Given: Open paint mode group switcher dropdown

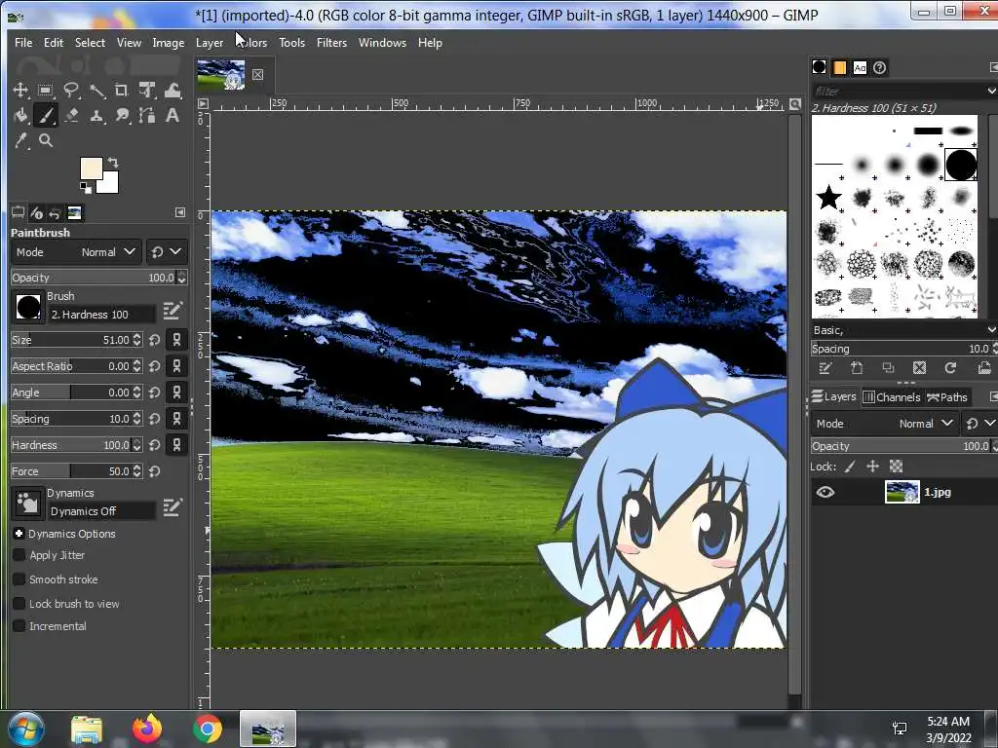Looking at the screenshot, I should tap(167, 252).
